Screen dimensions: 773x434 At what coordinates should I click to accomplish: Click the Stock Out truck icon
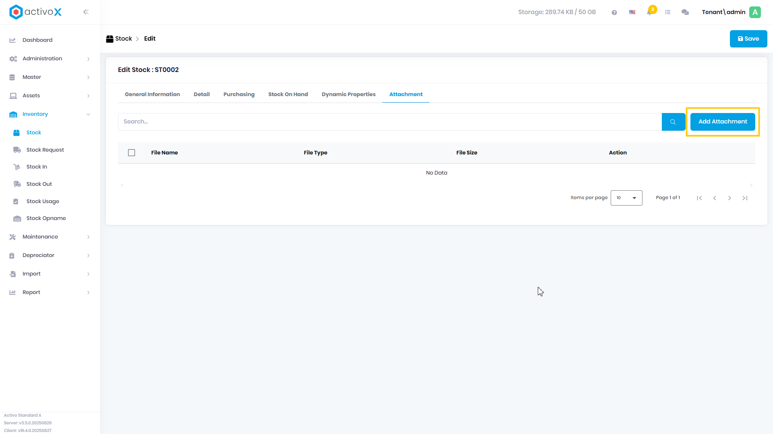17,184
